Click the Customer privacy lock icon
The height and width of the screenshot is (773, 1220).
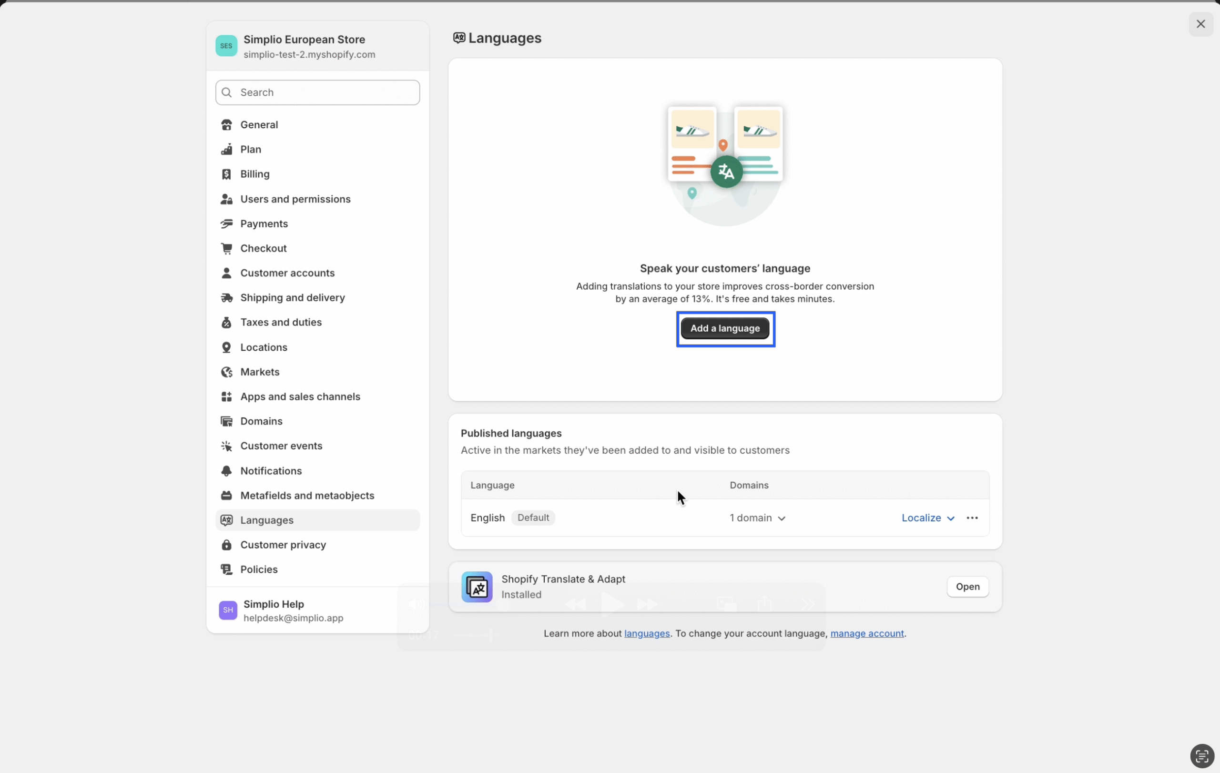point(226,545)
